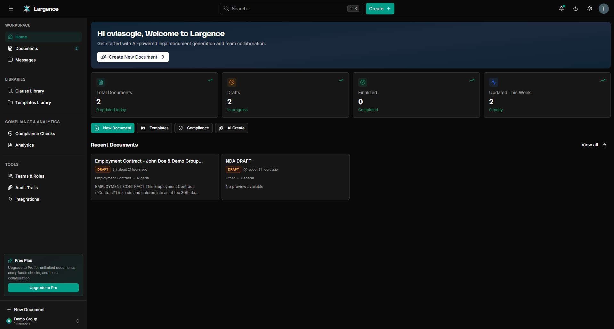Open the Templates Library
The image size is (614, 329).
click(33, 102)
